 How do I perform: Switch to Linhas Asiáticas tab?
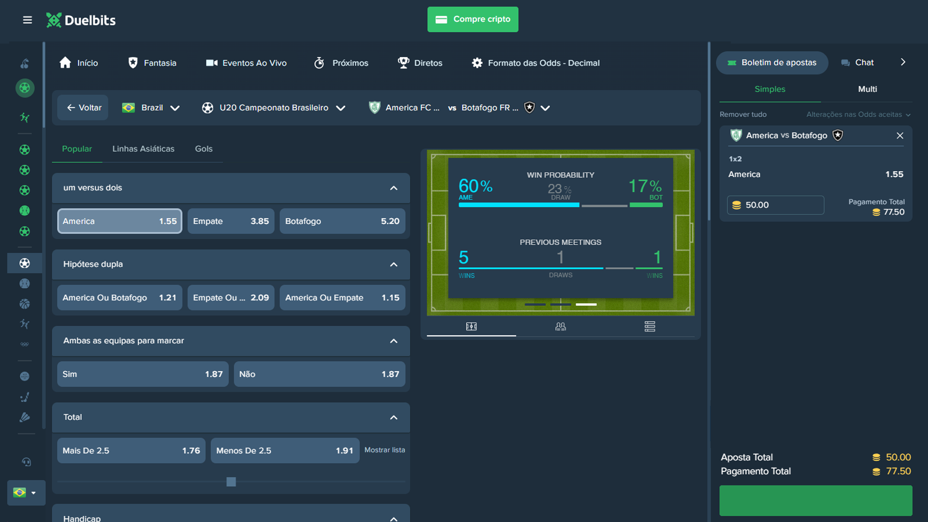[x=144, y=149]
